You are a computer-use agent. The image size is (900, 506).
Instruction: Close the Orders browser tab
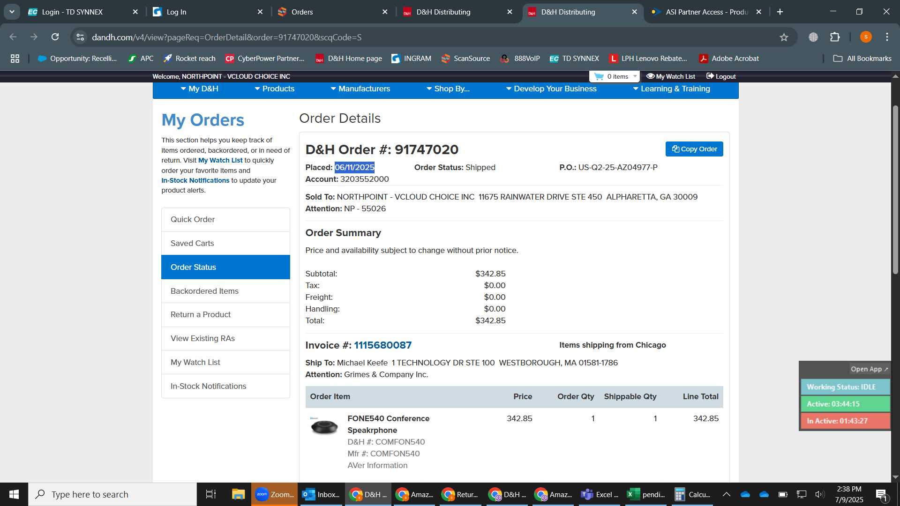click(385, 12)
